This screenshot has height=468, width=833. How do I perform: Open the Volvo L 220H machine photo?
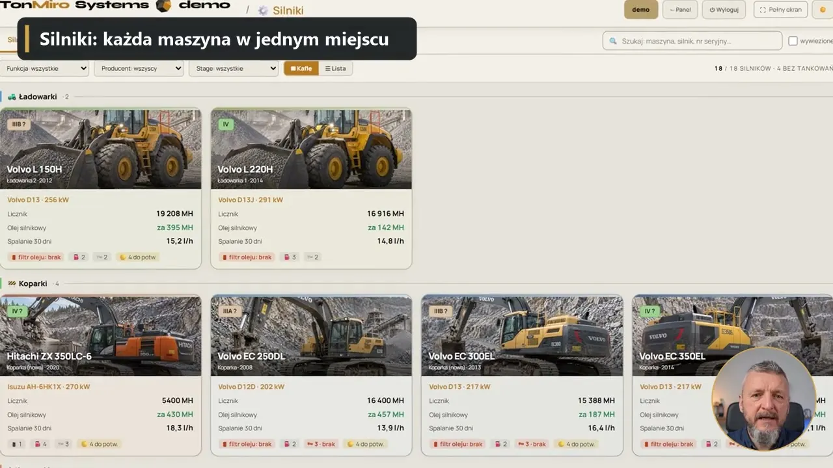(x=311, y=149)
